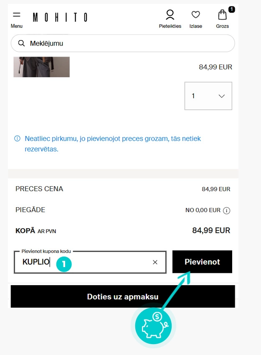
Task: Click the MOHITO logo
Action: click(60, 17)
